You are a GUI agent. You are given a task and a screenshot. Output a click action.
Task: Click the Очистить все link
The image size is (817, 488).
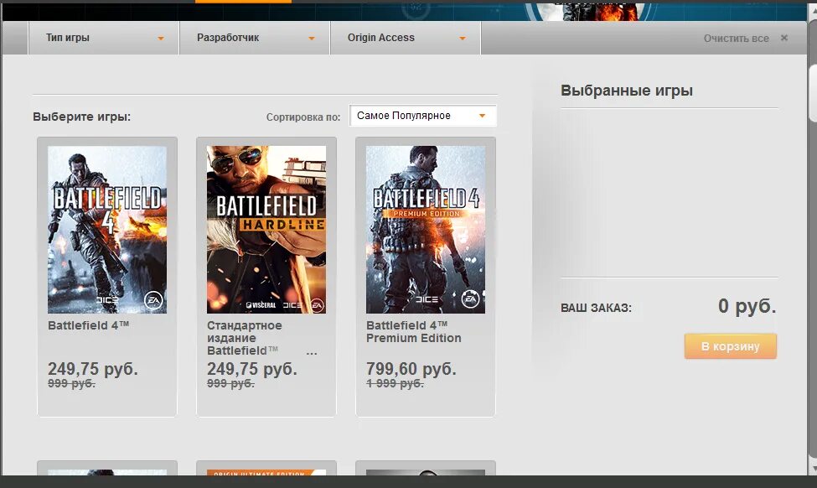(x=736, y=38)
